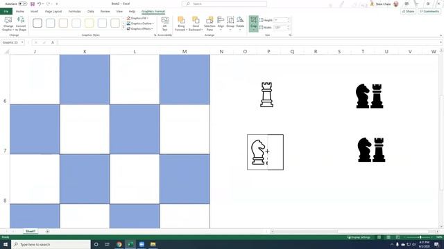
Task: Open the Graphics Outline dropdown
Action: click(x=140, y=24)
